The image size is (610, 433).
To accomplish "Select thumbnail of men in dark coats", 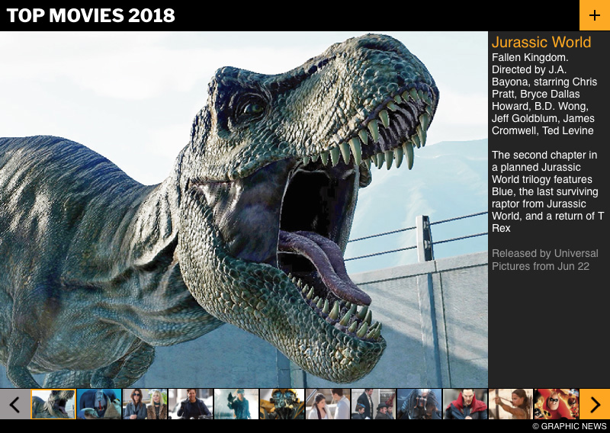I will point(374,404).
